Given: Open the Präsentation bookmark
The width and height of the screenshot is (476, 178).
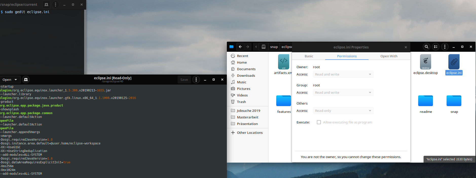Looking at the screenshot, I should (248, 124).
